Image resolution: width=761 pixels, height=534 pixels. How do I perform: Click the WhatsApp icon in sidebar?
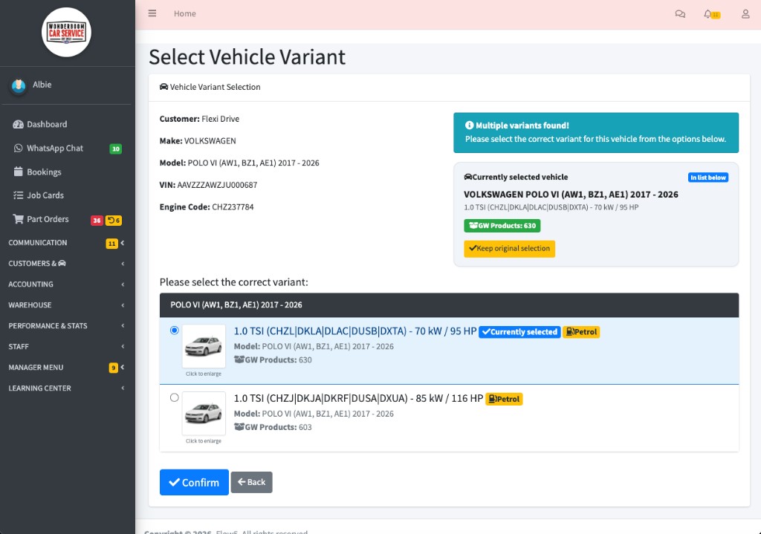tap(18, 148)
